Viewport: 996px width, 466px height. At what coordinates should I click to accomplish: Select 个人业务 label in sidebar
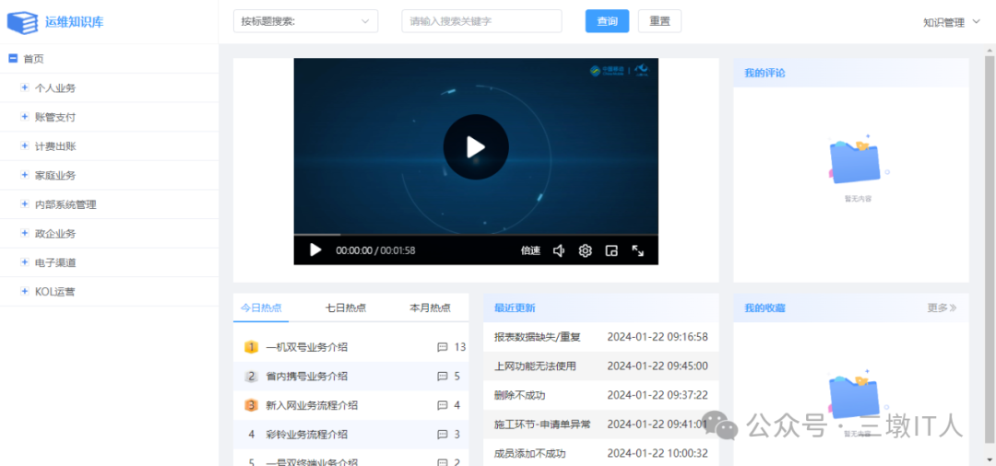(55, 88)
